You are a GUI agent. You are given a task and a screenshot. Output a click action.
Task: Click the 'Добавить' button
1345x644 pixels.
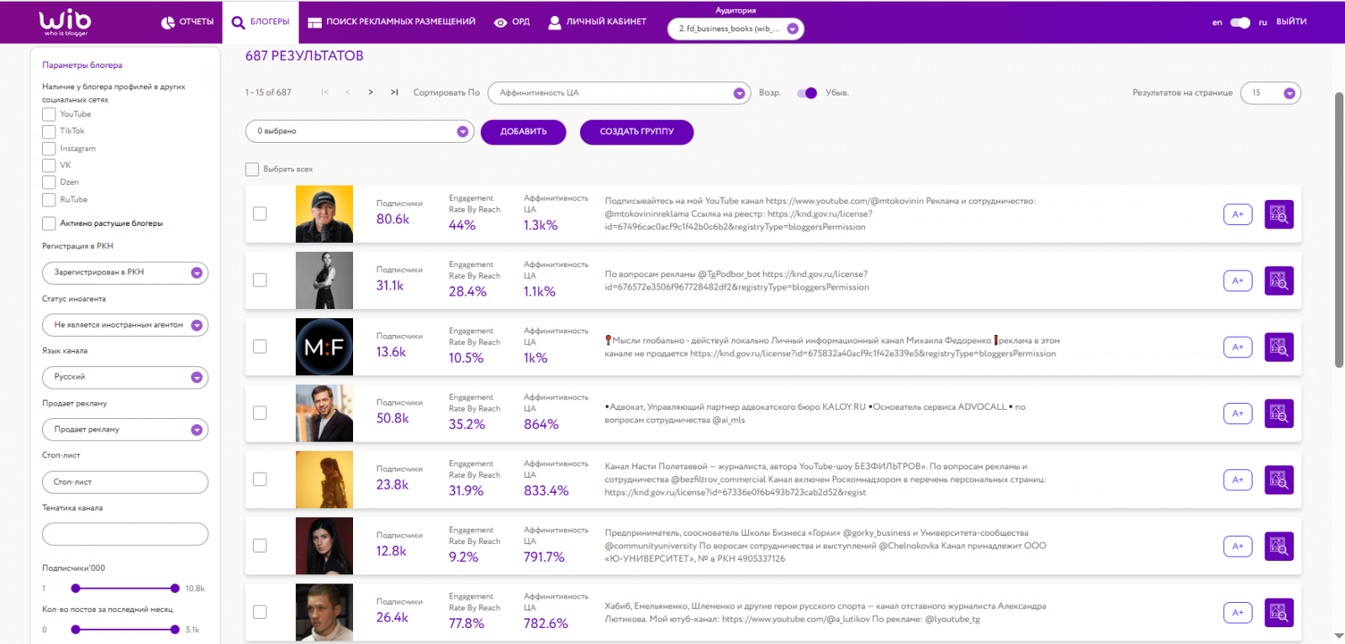click(x=523, y=132)
